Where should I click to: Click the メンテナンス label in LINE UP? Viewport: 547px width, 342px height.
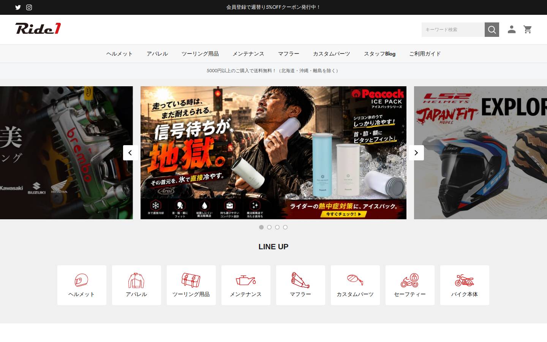[x=245, y=294]
